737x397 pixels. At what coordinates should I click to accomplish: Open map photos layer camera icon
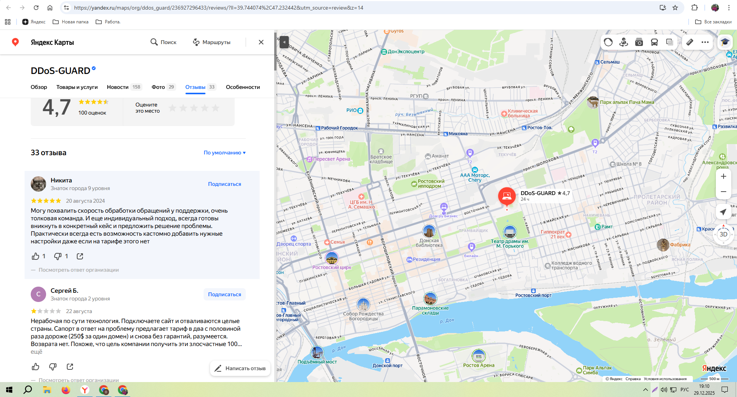[639, 42]
